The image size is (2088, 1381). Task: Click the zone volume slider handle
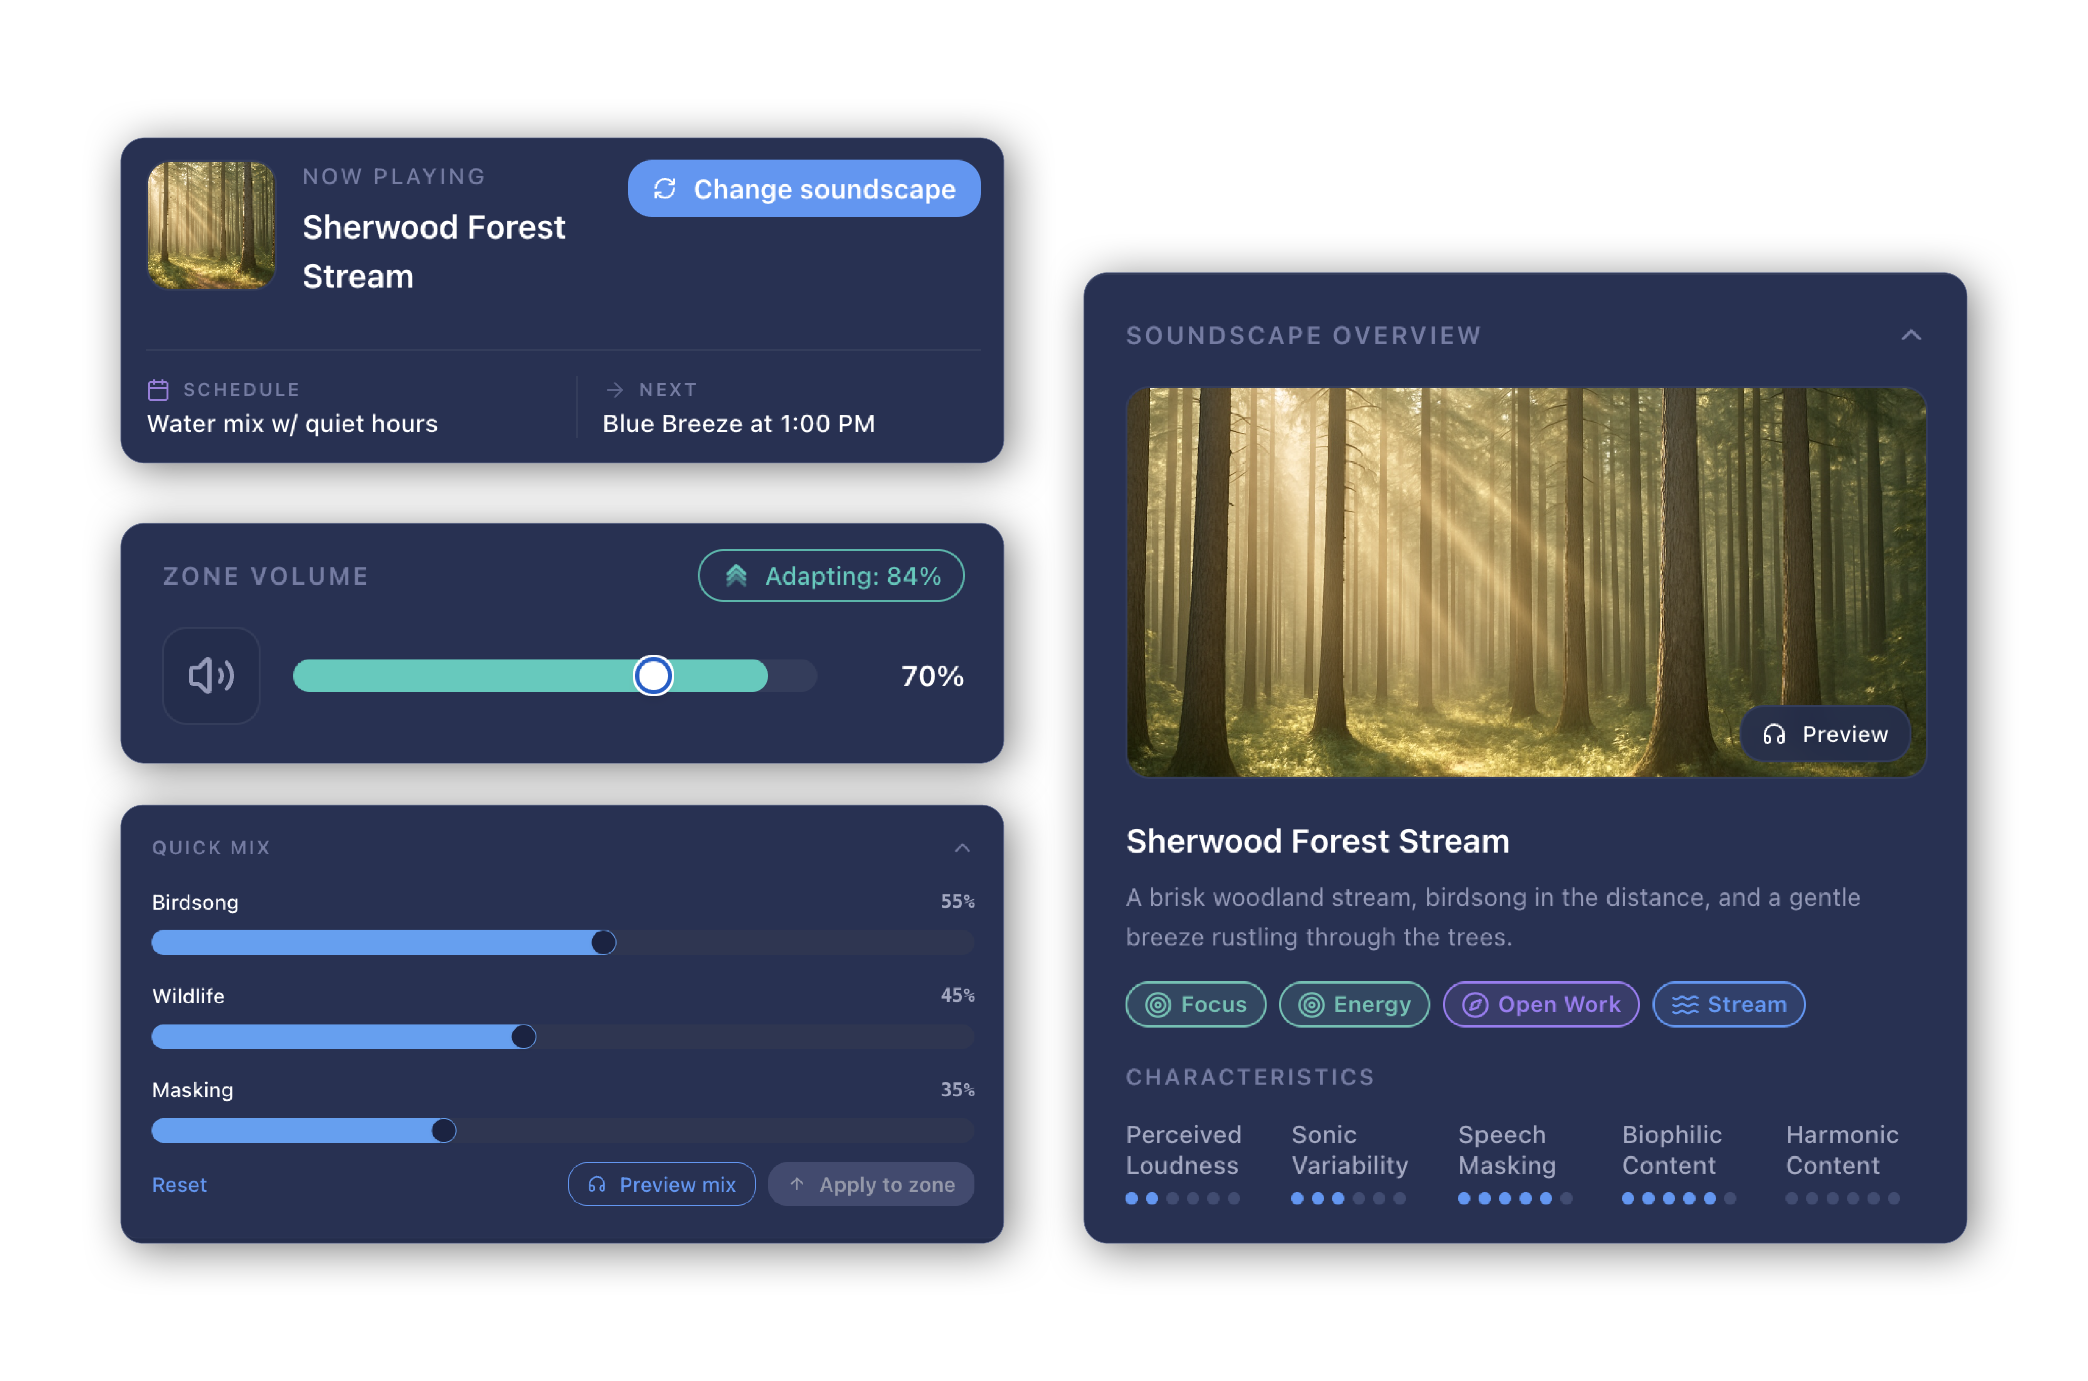[653, 676]
